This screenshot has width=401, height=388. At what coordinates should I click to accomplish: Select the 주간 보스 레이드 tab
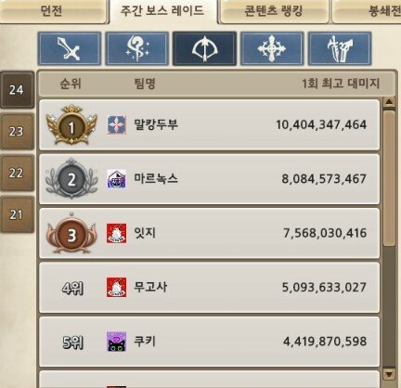click(162, 11)
